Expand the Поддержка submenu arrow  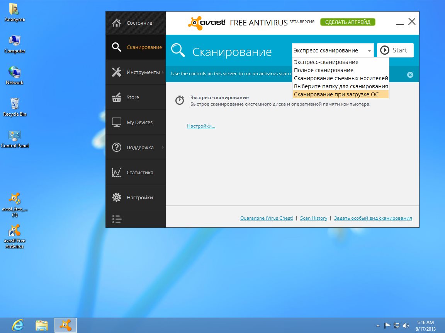(x=163, y=147)
